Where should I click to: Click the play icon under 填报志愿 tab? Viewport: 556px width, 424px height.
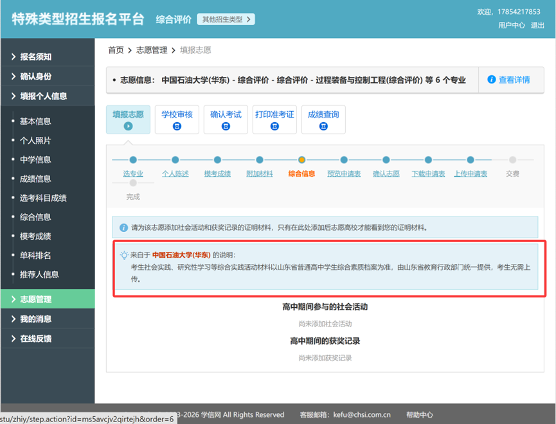pyautogui.click(x=128, y=126)
